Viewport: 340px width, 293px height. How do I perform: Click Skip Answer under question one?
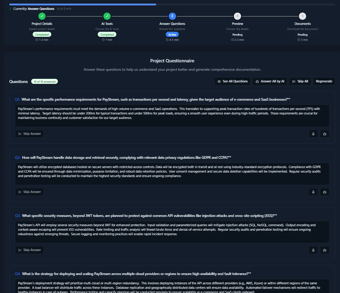(29, 134)
